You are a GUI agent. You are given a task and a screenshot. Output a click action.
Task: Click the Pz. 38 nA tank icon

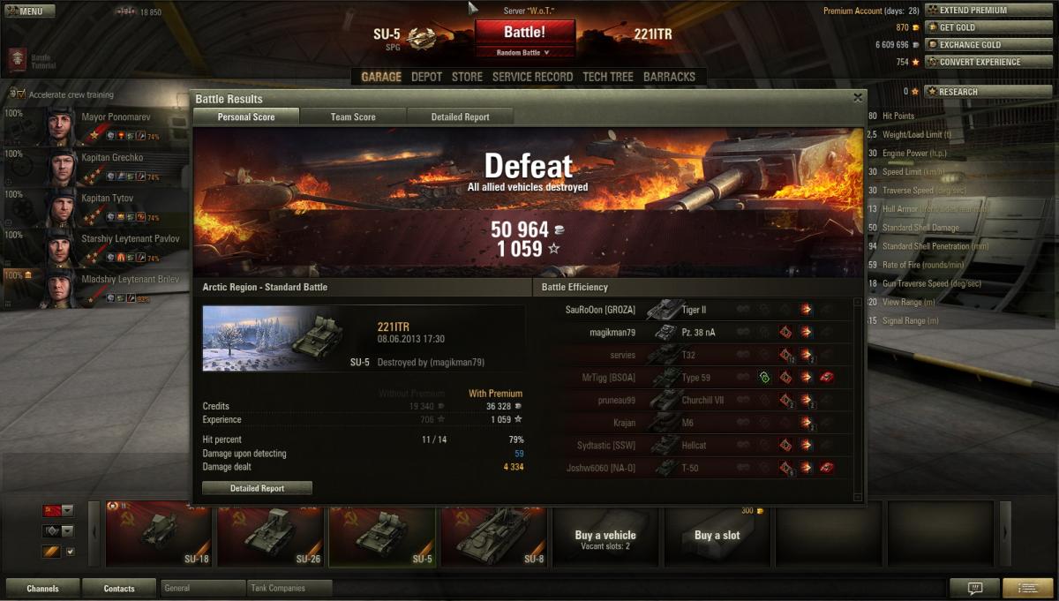(x=665, y=333)
